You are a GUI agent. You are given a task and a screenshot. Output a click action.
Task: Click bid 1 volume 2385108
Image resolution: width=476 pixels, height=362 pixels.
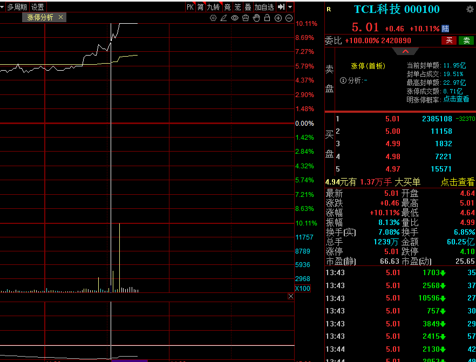[x=437, y=119]
